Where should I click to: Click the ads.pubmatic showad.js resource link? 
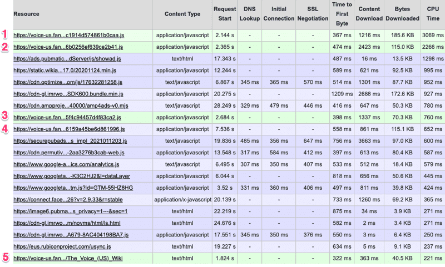pyautogui.click(x=67, y=59)
